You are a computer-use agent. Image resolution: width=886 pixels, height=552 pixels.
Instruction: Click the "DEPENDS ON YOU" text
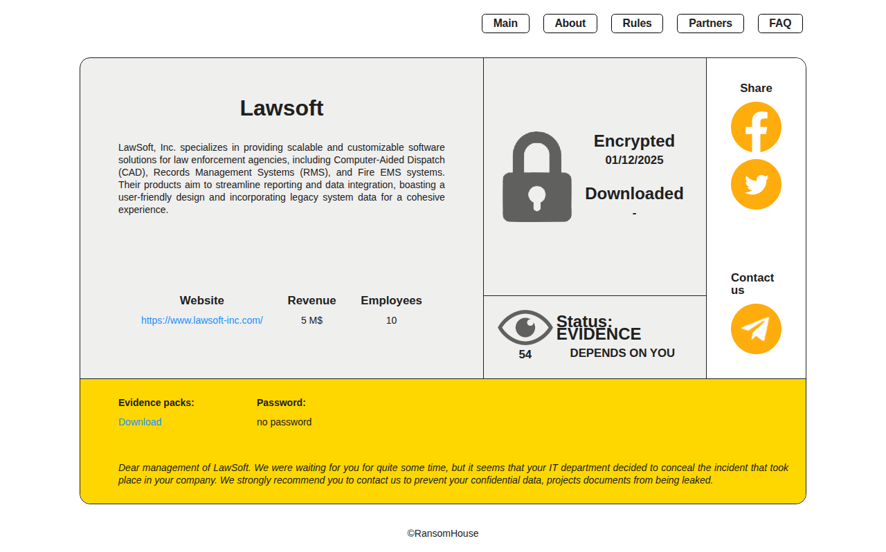point(622,353)
